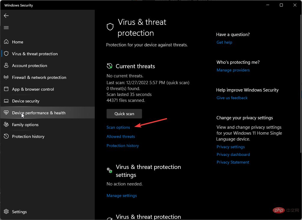Screen dimensions: 302x220
Task: Click the Device security laptop icon
Action: 6,101
